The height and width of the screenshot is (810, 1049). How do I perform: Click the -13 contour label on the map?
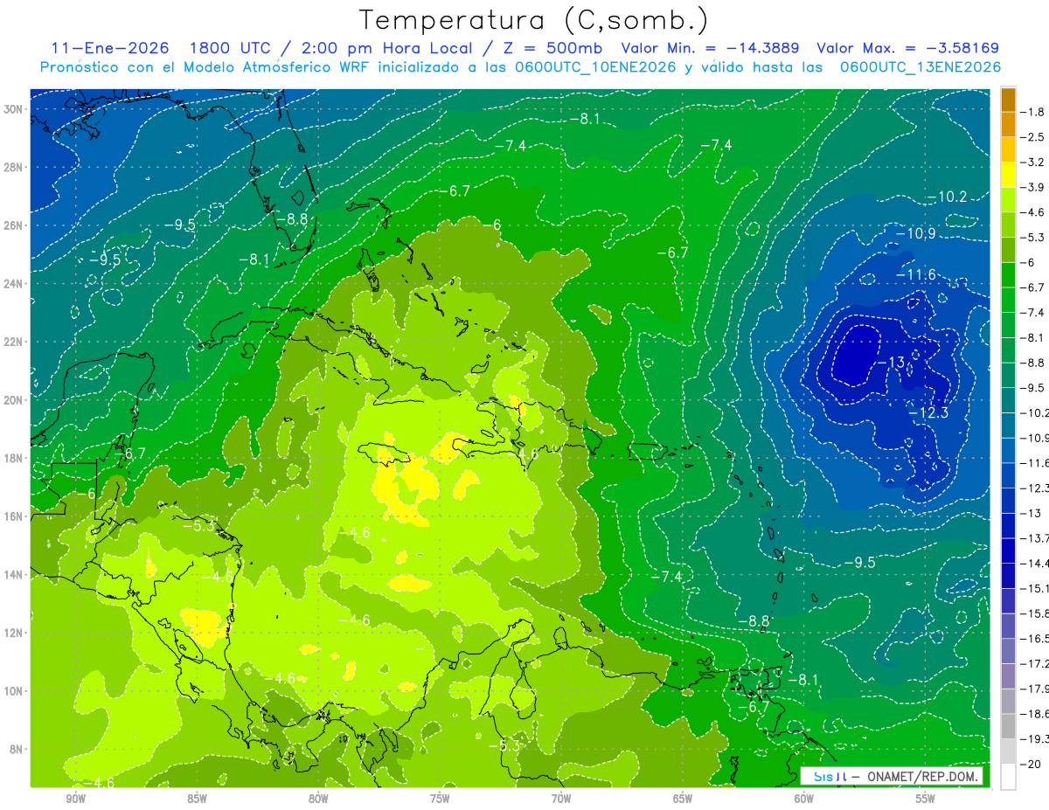pos(890,363)
